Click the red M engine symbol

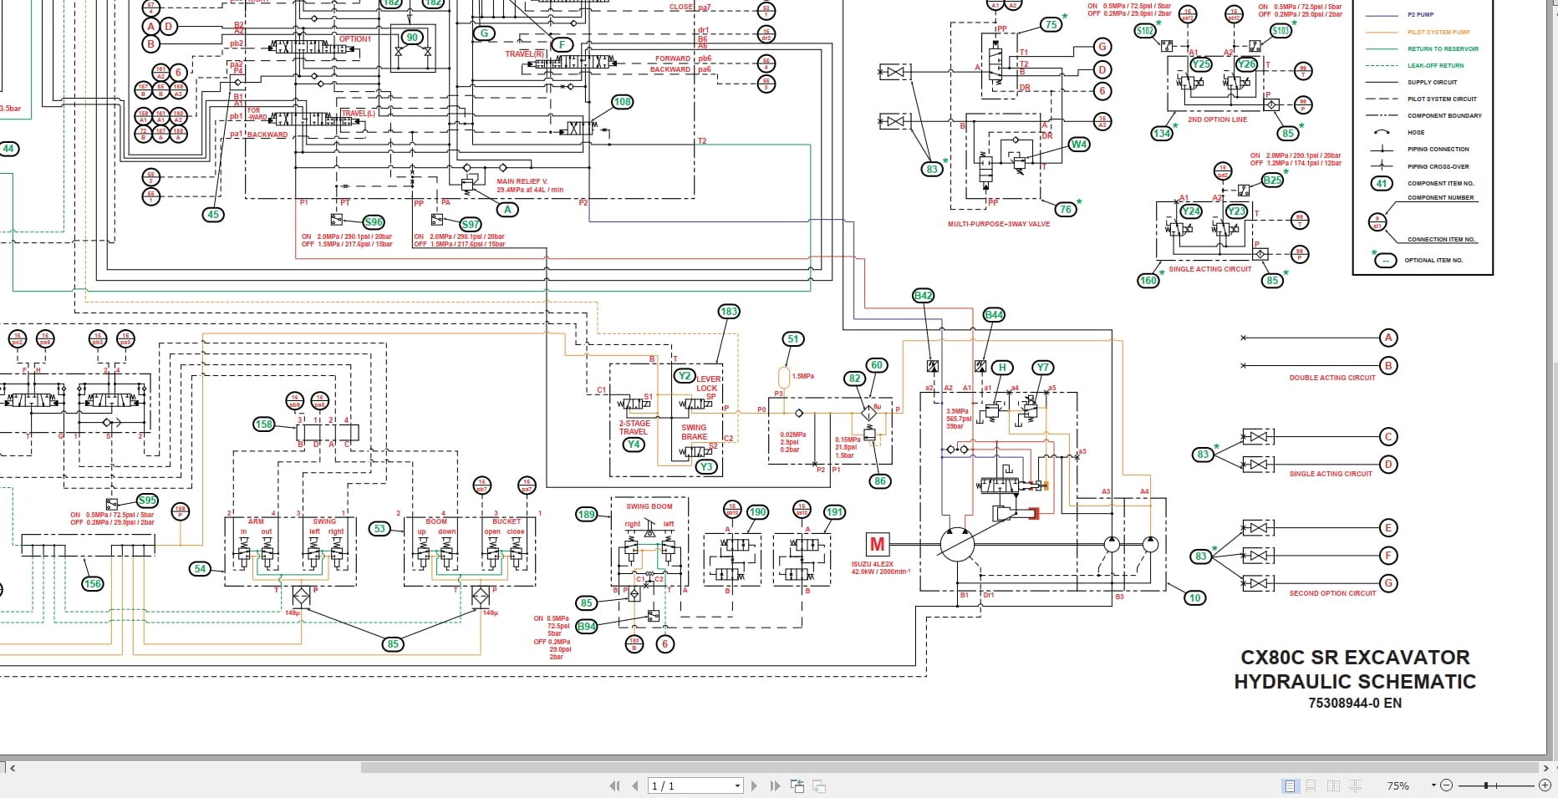[877, 545]
